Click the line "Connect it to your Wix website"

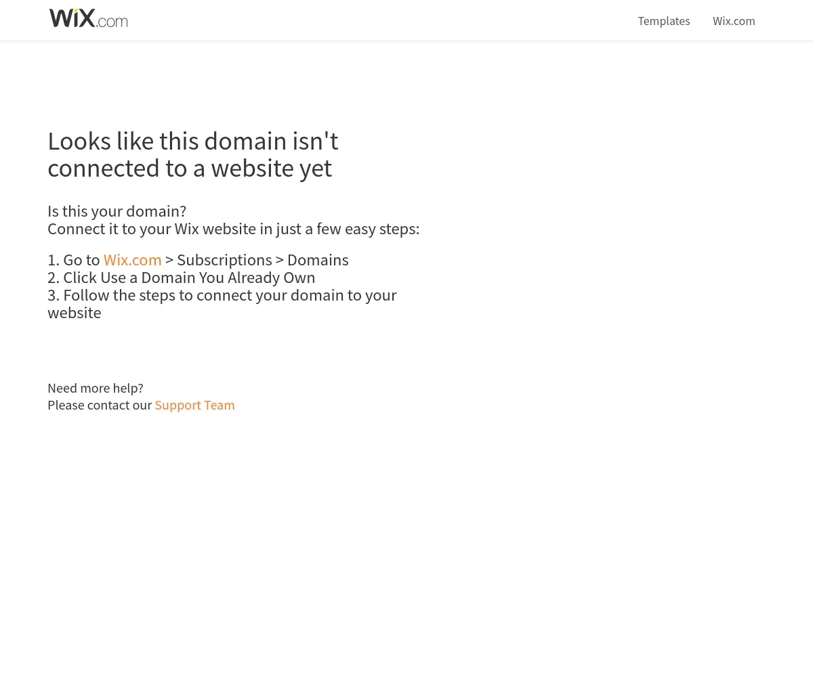click(233, 229)
